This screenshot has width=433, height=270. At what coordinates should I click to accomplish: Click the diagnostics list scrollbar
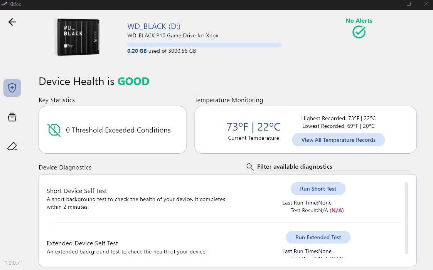point(406,218)
